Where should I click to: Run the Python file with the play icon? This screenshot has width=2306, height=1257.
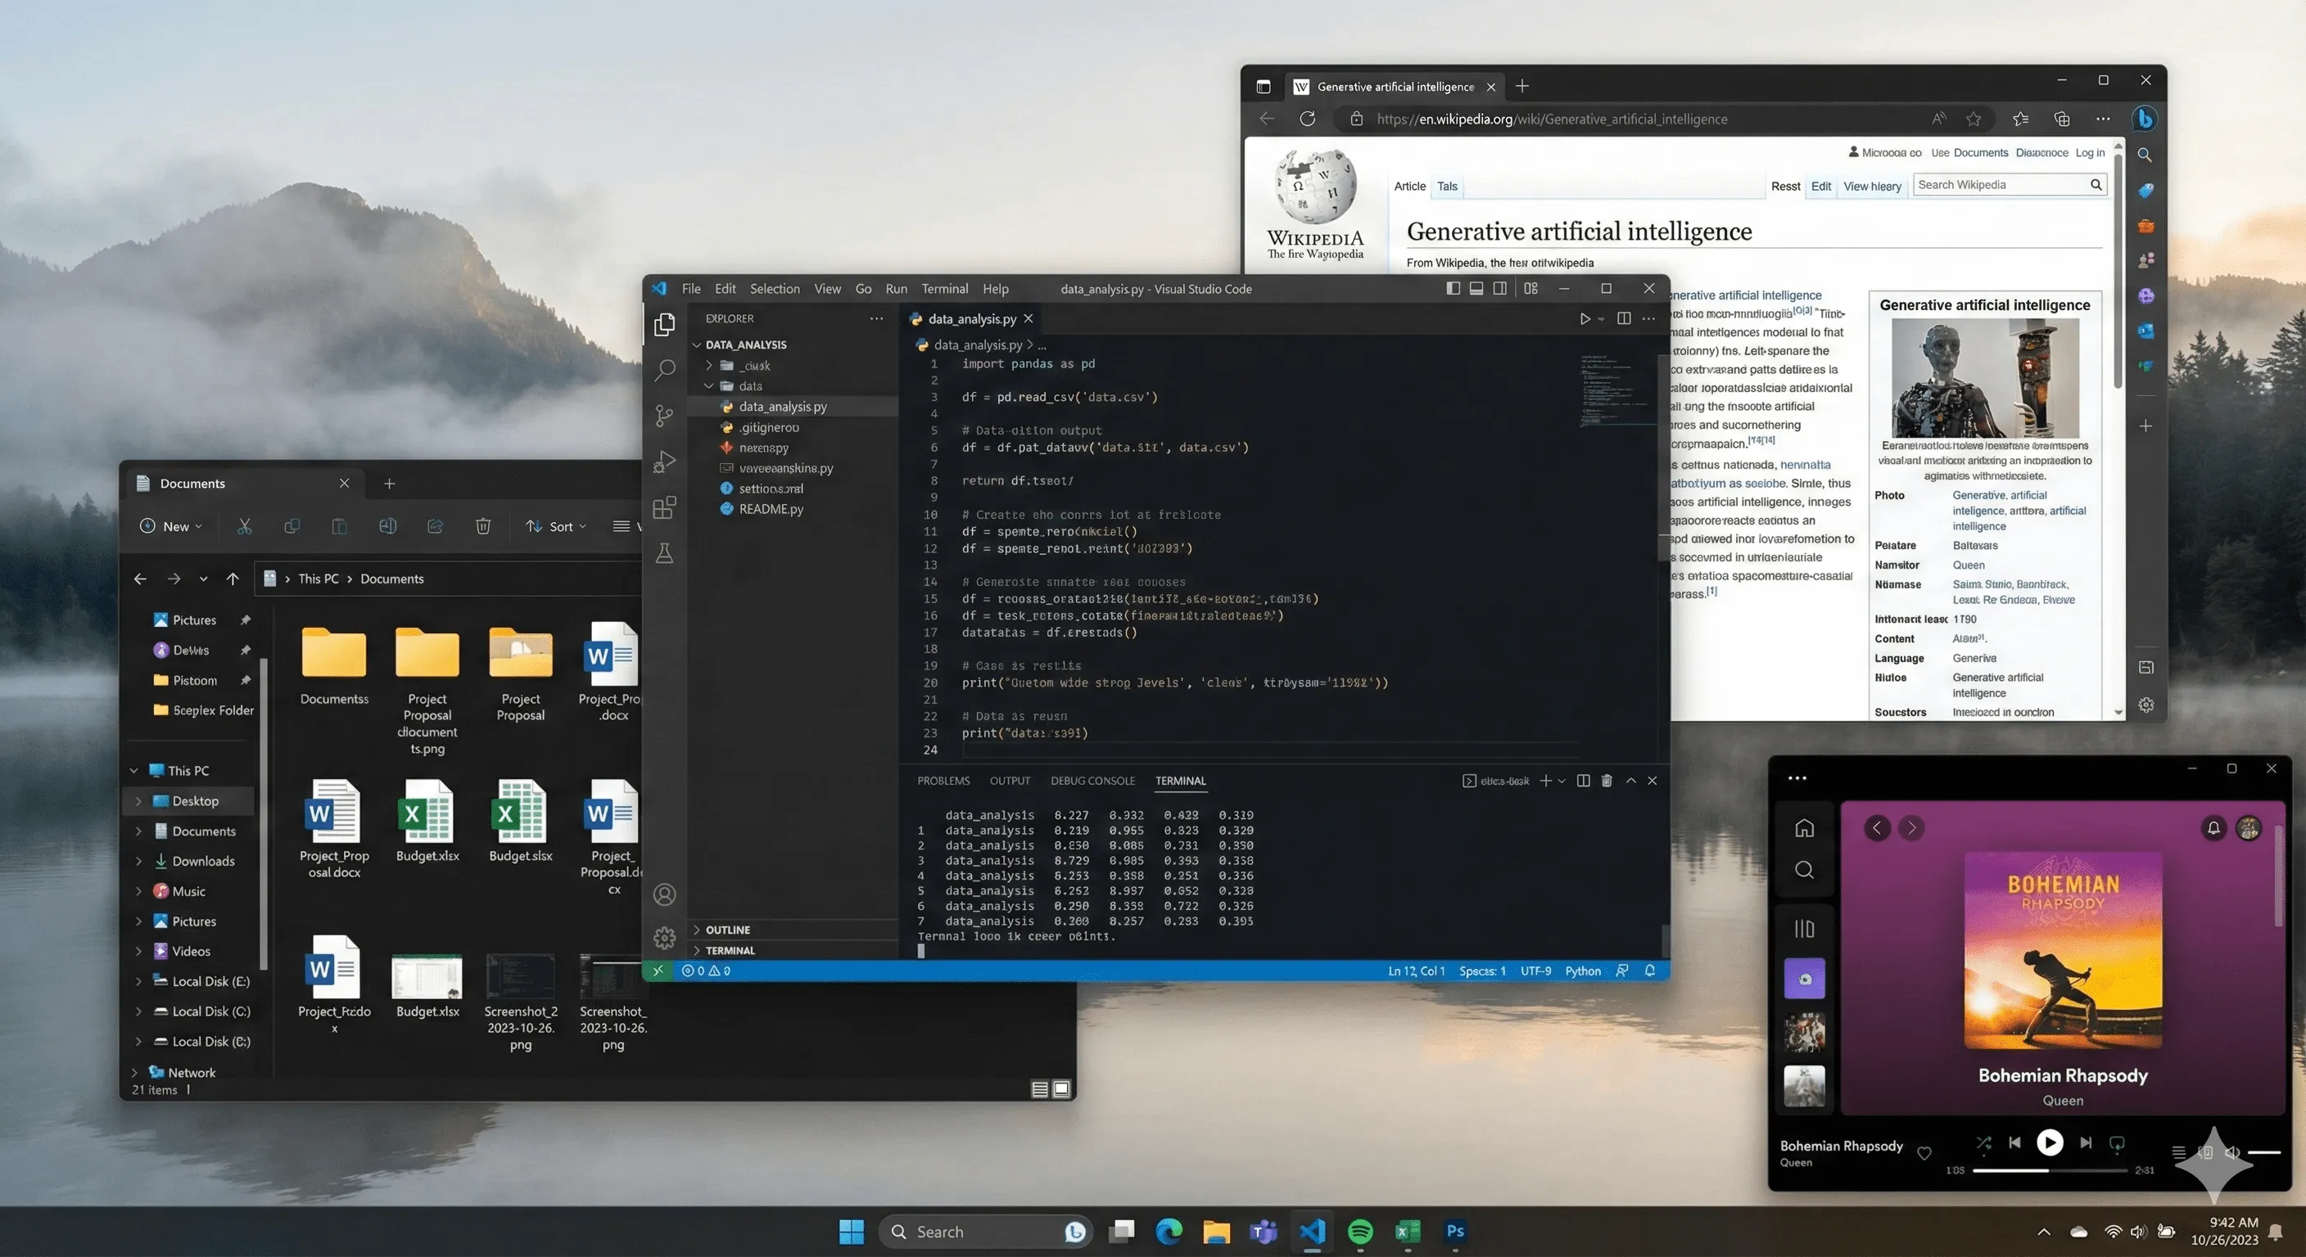[x=1585, y=318]
